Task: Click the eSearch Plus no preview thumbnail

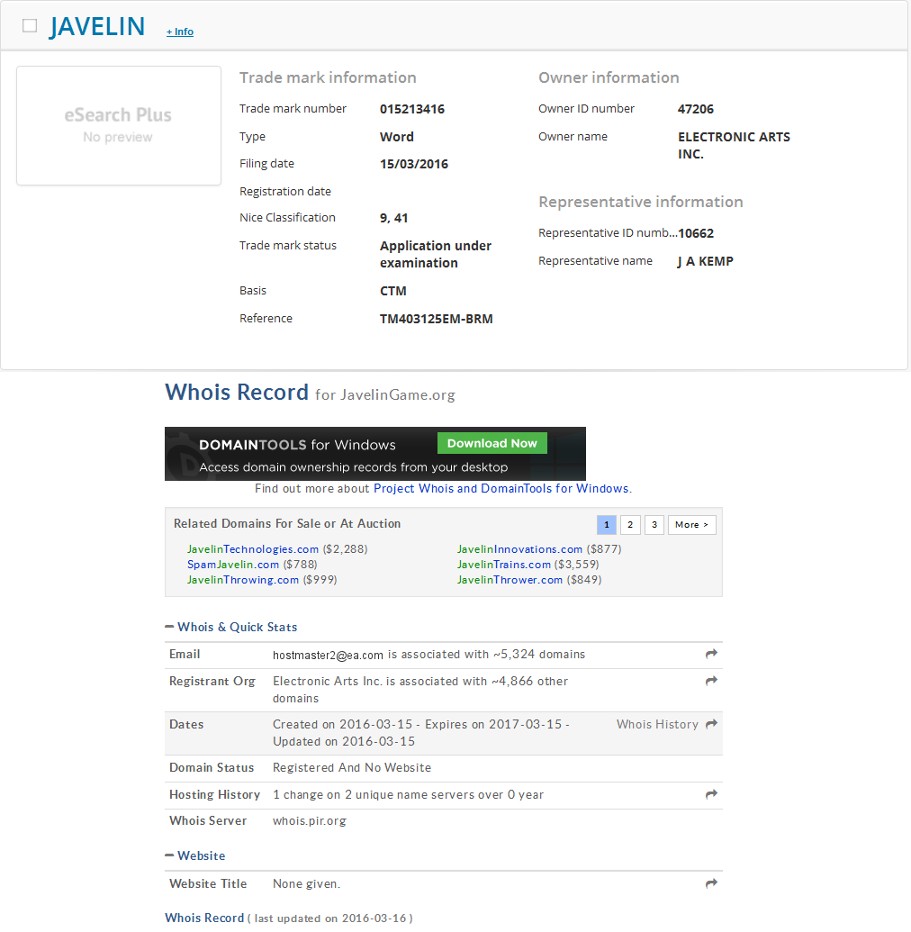Action: (x=119, y=125)
